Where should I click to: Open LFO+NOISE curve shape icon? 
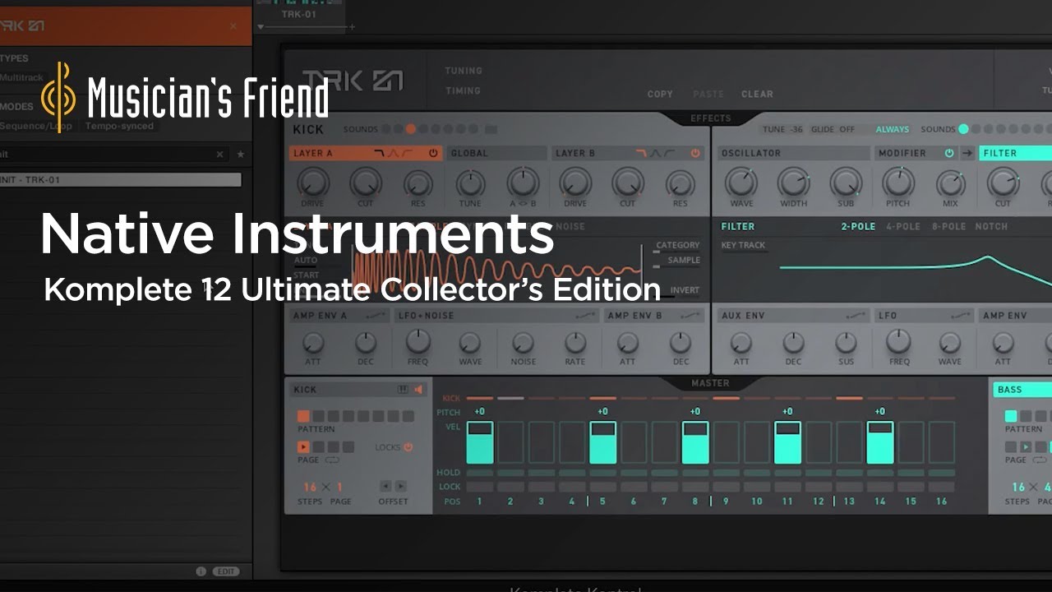(x=586, y=316)
